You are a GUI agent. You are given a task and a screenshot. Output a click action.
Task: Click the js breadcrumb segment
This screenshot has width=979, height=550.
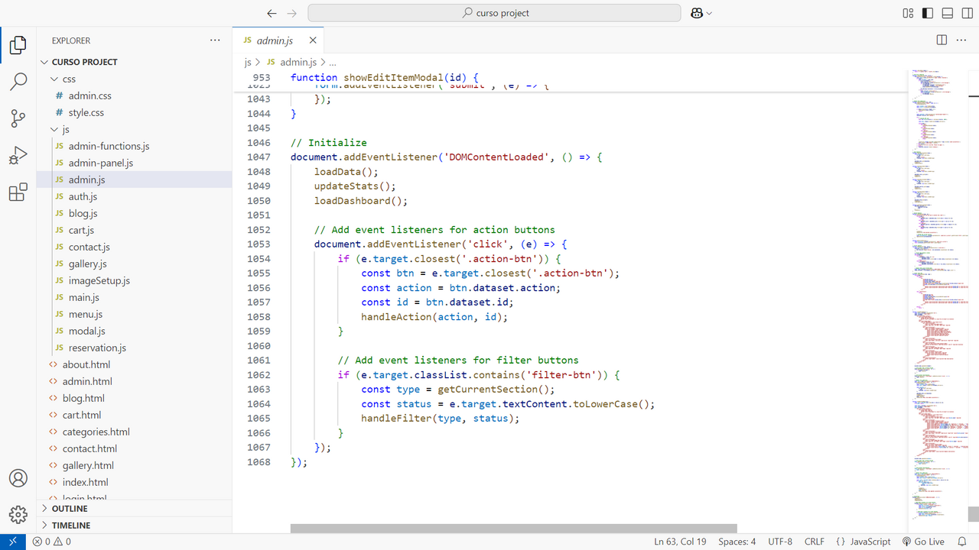248,62
